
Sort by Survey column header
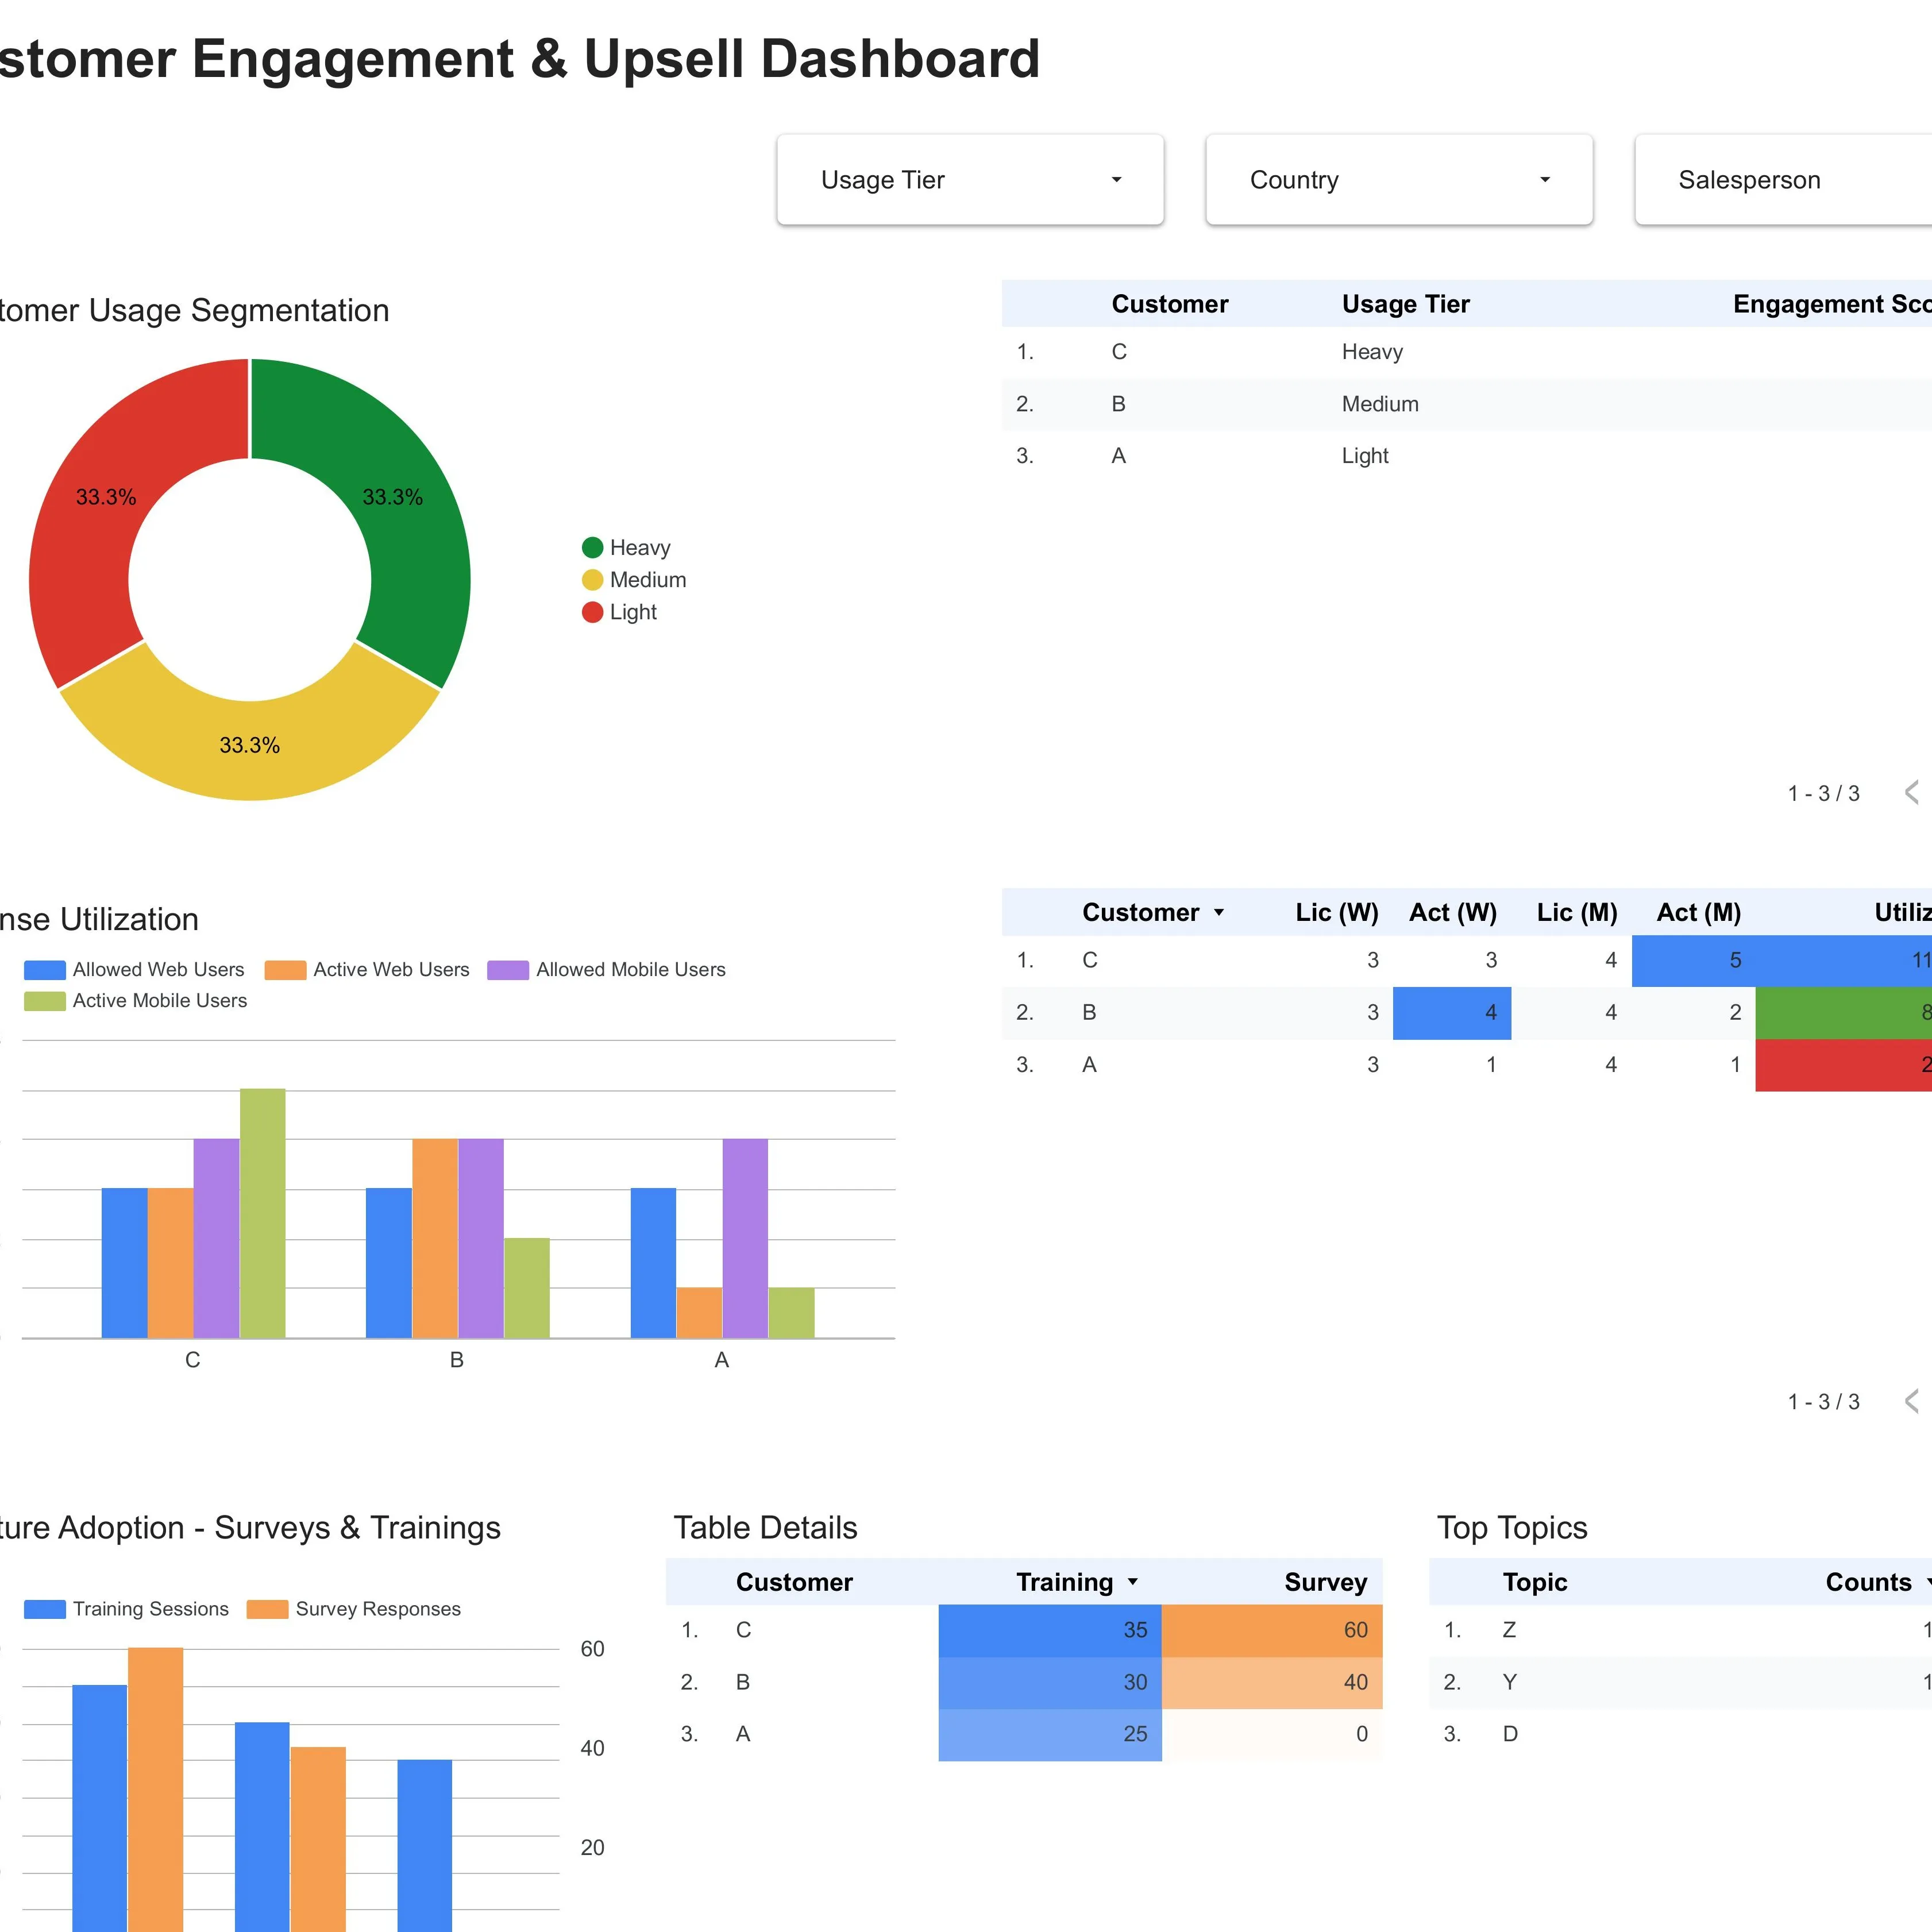click(x=1325, y=1582)
